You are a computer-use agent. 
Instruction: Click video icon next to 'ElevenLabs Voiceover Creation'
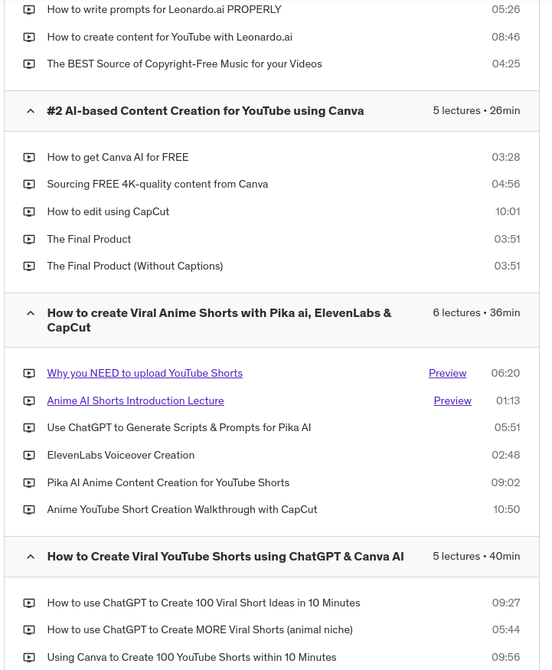[29, 456]
